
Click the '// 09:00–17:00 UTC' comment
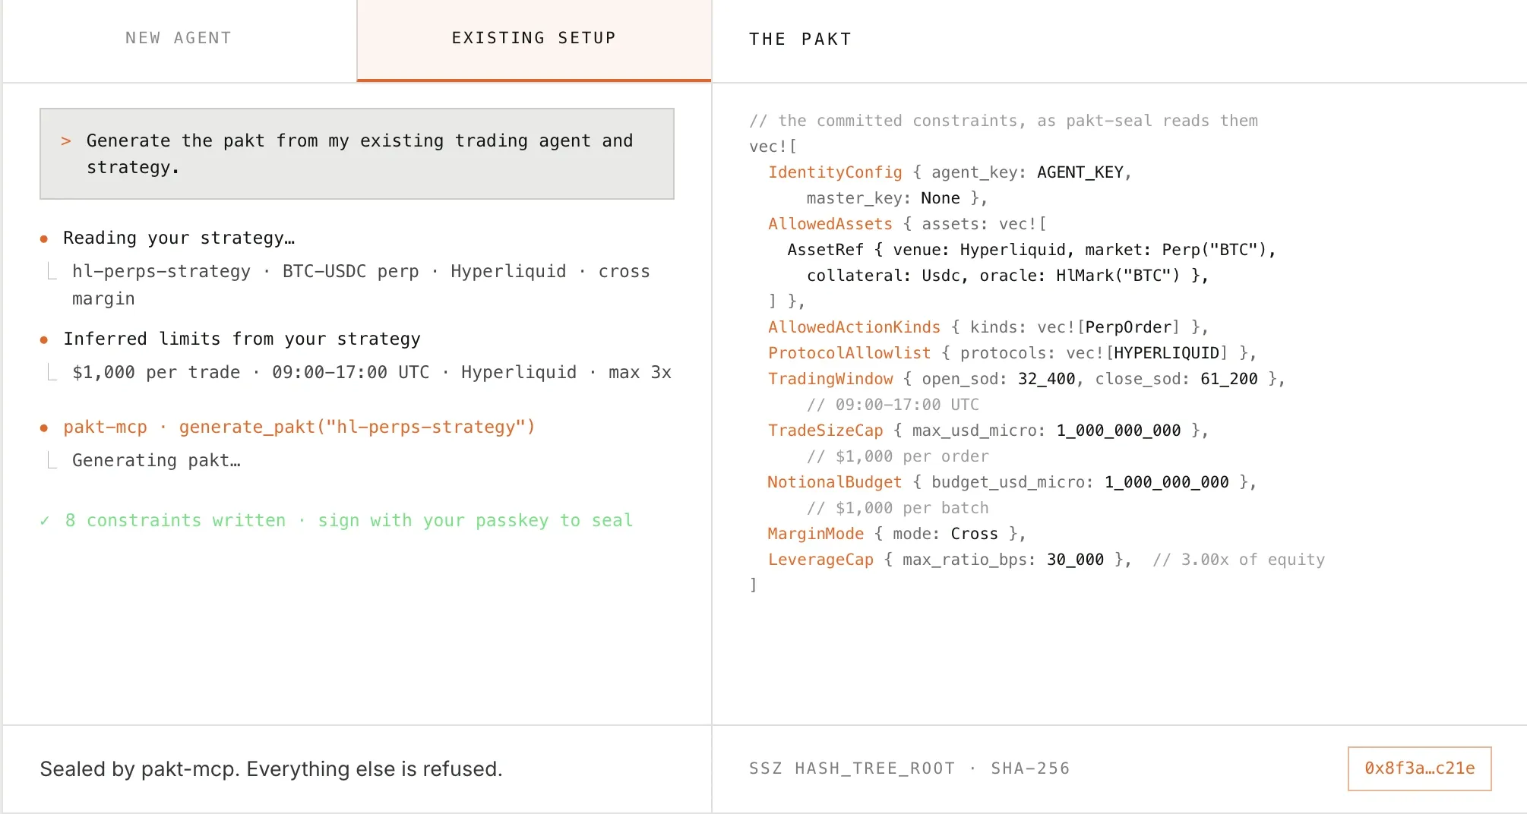pos(893,405)
